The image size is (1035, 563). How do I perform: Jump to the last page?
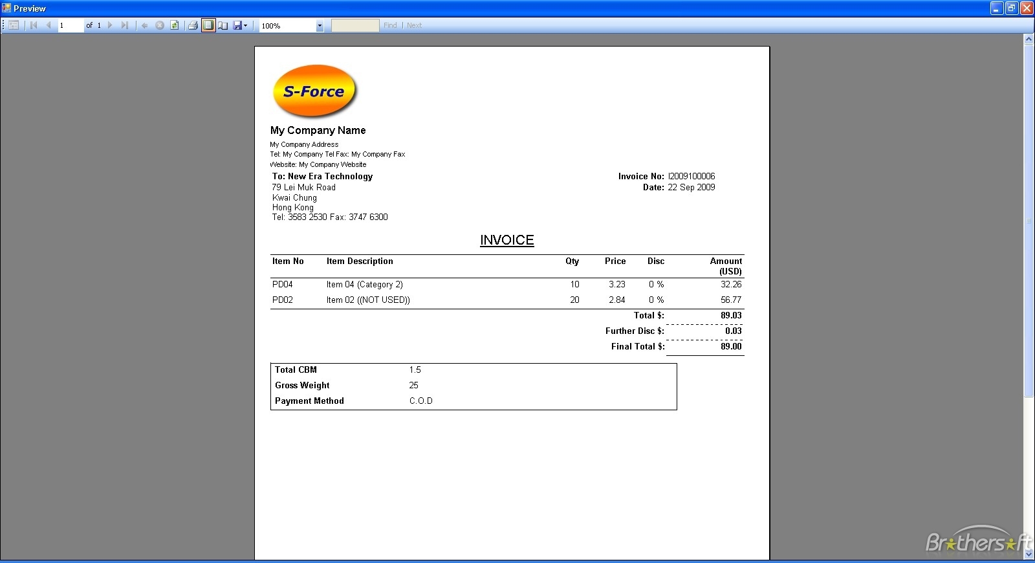pos(125,25)
